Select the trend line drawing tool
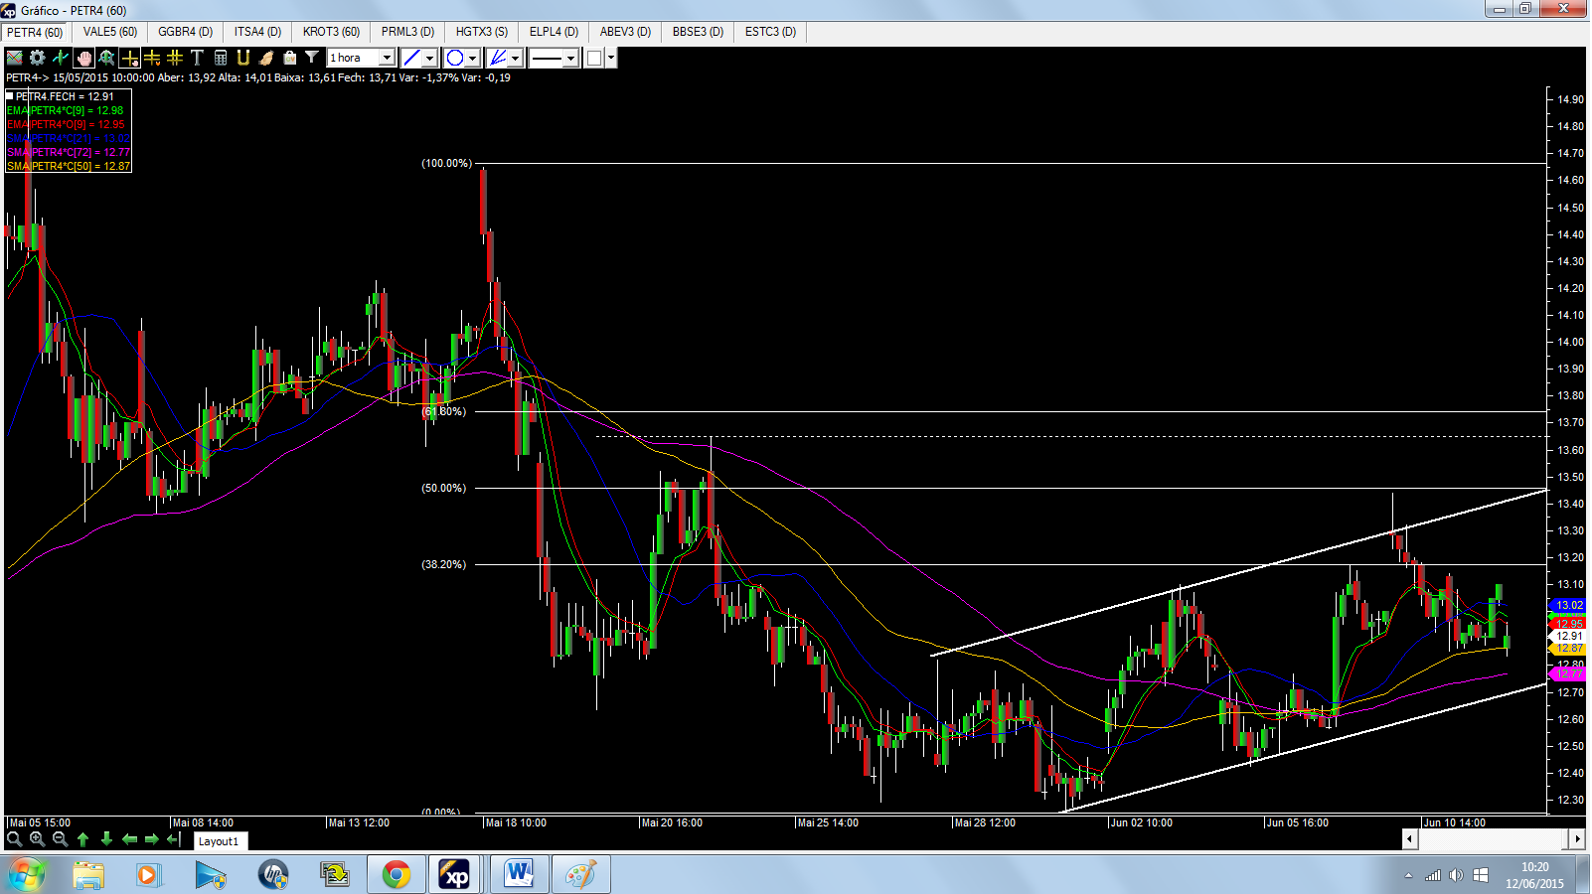Screen dimensions: 1592x894 [411, 58]
